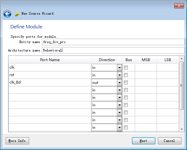Click the Next button
The height and width of the screenshot is (150, 187).
144,141
